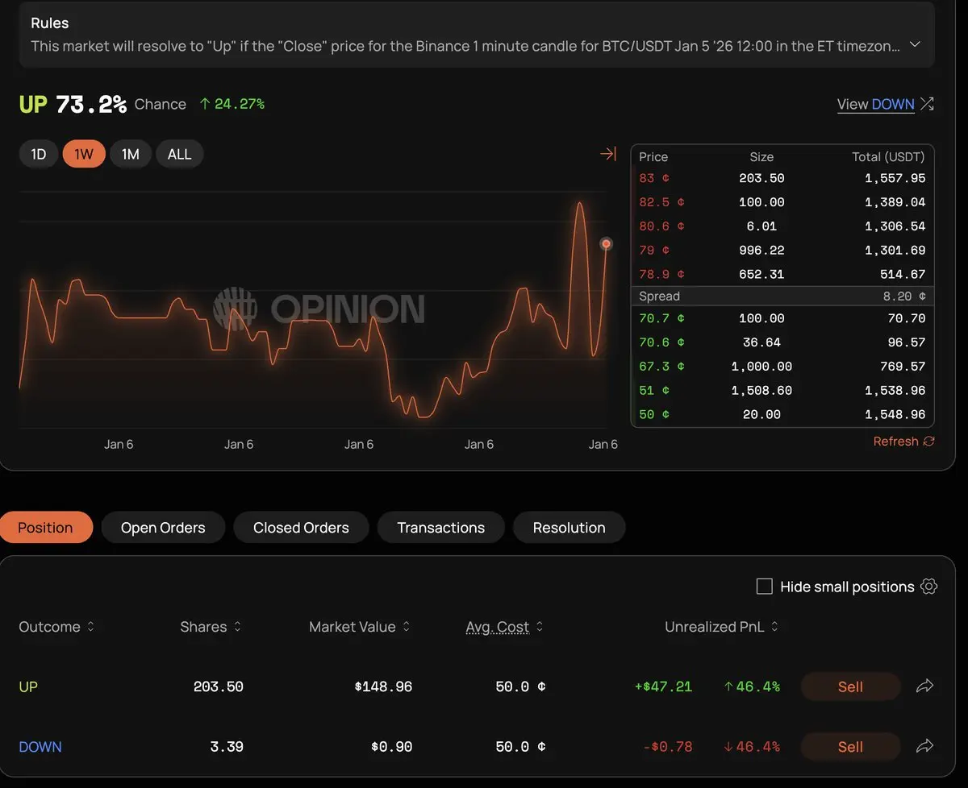This screenshot has height=788, width=968.
Task: Expand the Rules description chevron
Action: point(915,44)
